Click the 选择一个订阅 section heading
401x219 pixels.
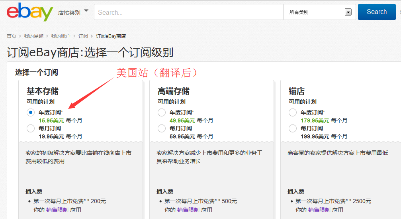point(37,73)
